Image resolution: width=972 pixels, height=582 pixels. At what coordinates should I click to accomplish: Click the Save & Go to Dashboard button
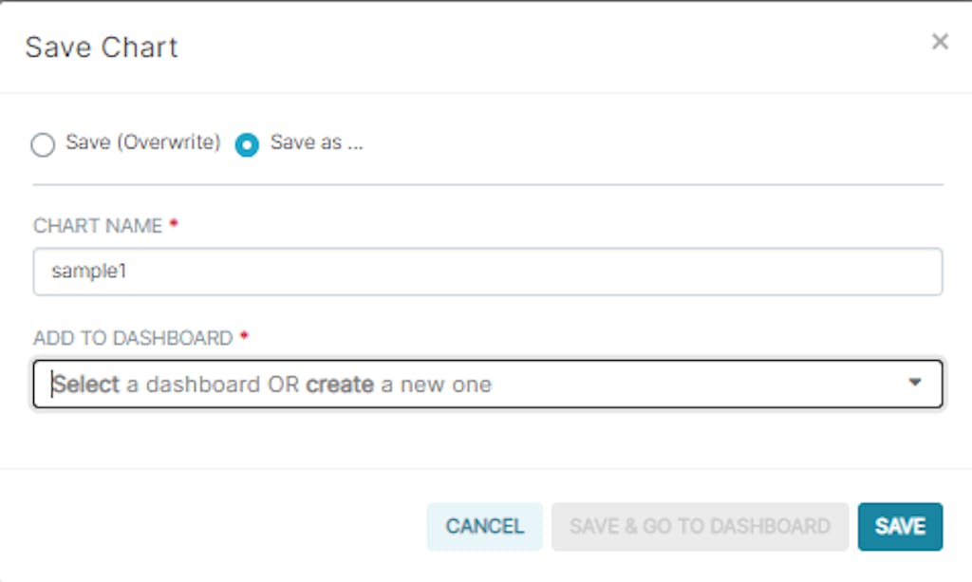coord(700,527)
